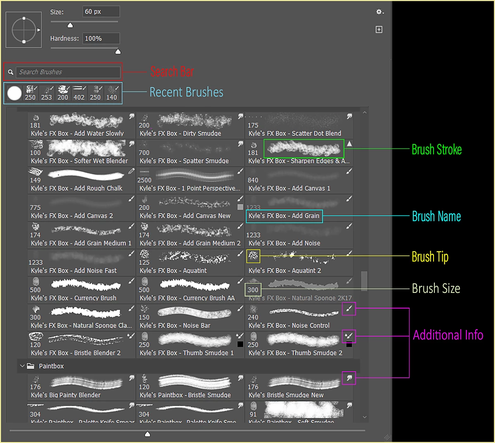Open the brush panel gear settings menu
The height and width of the screenshot is (443, 495).
380,12
